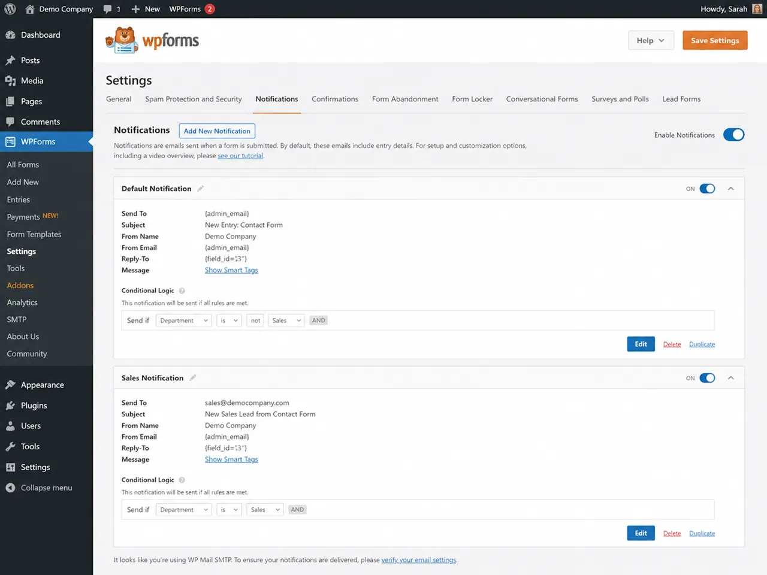
Task: Click the 'not' field in Default rule
Action: [255, 320]
